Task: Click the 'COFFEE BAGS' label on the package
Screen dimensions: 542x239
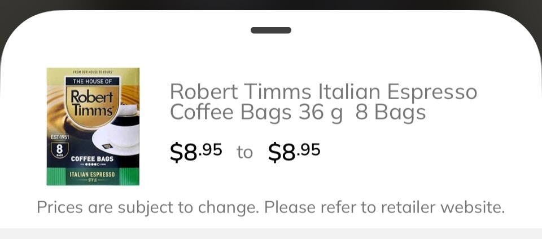Action: pos(92,159)
